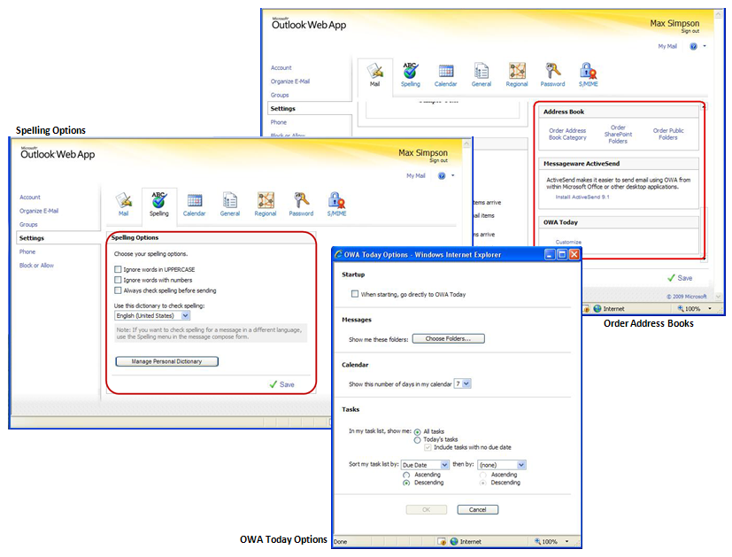Click Customize link under OWA Today
This screenshot has height=557, width=732.
click(568, 242)
